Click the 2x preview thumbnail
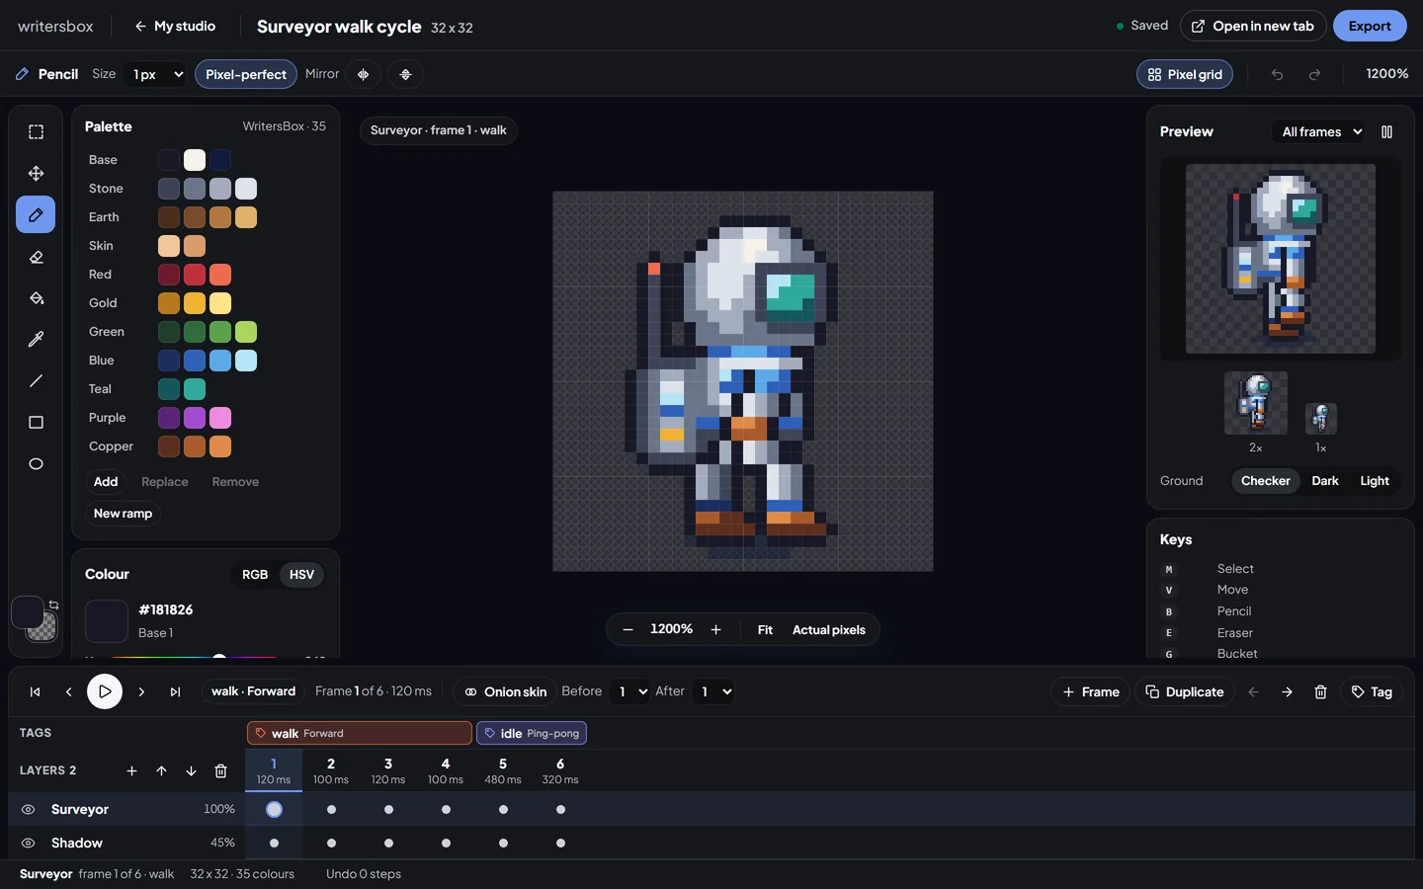This screenshot has height=889, width=1423. (1255, 403)
